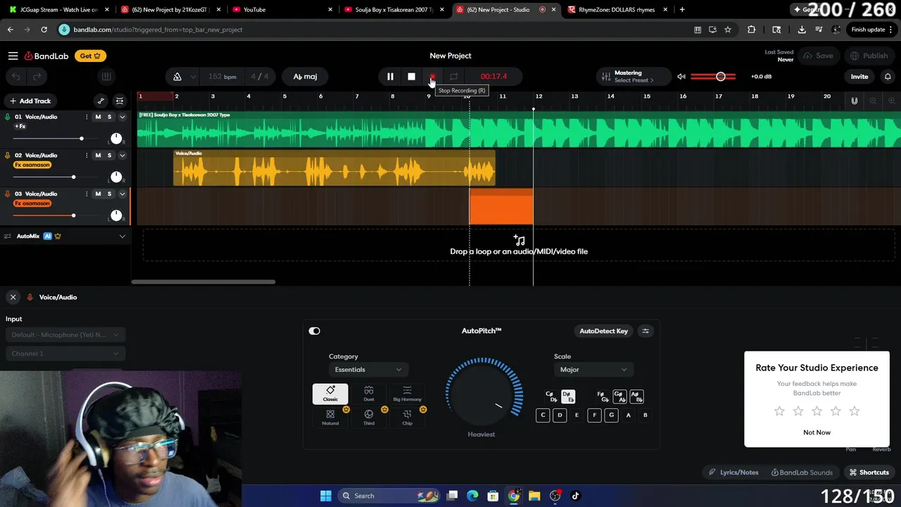Click the AutoDetect Key button
901x507 pixels.
point(603,331)
